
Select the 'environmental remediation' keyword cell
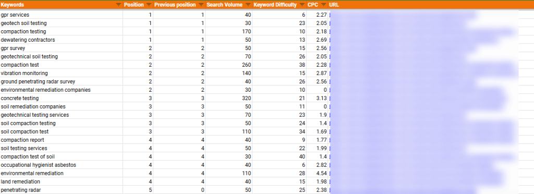click(x=62, y=173)
